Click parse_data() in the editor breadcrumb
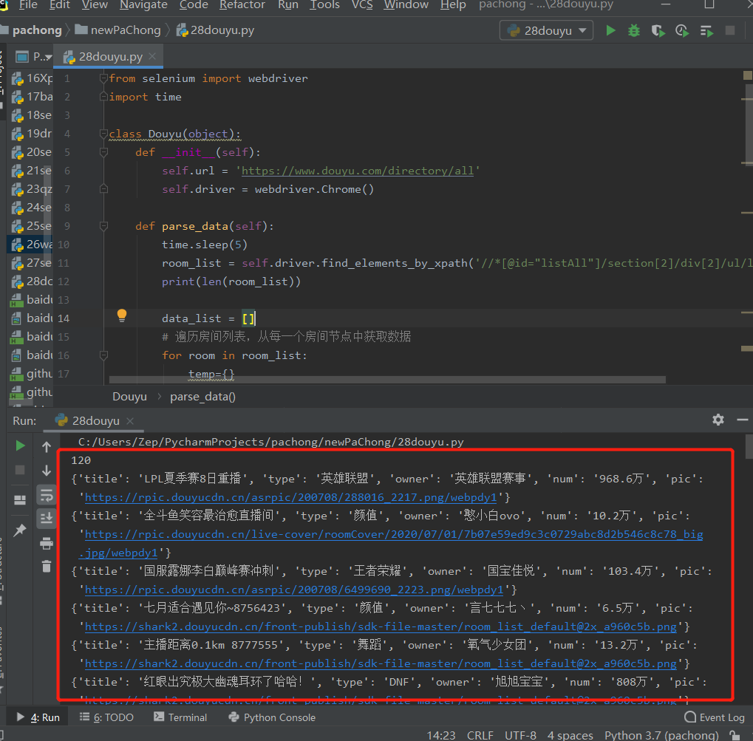Image resolution: width=753 pixels, height=741 pixels. [202, 397]
